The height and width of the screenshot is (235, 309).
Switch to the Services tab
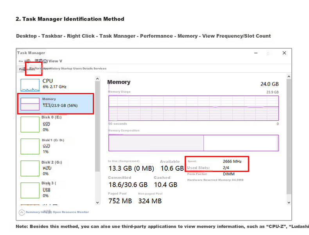coord(100,68)
